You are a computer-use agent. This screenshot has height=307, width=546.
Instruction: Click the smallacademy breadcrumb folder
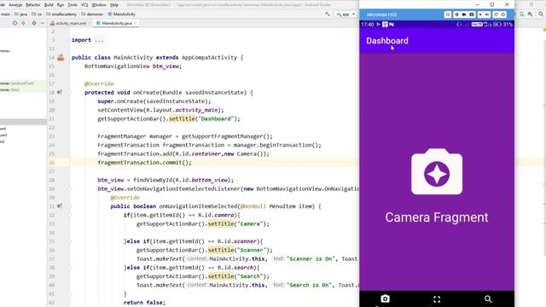click(61, 14)
